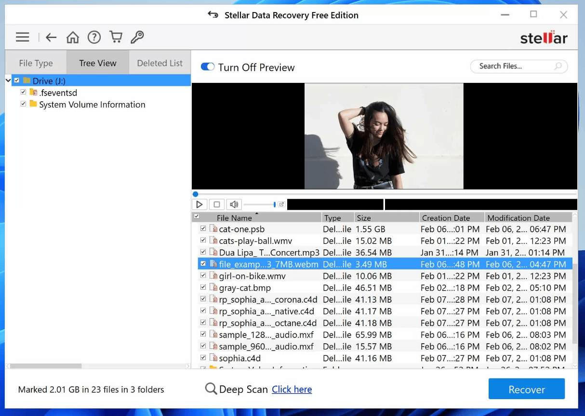Click the sophia.c4d file icon
This screenshot has width=585, height=416.
coord(213,358)
